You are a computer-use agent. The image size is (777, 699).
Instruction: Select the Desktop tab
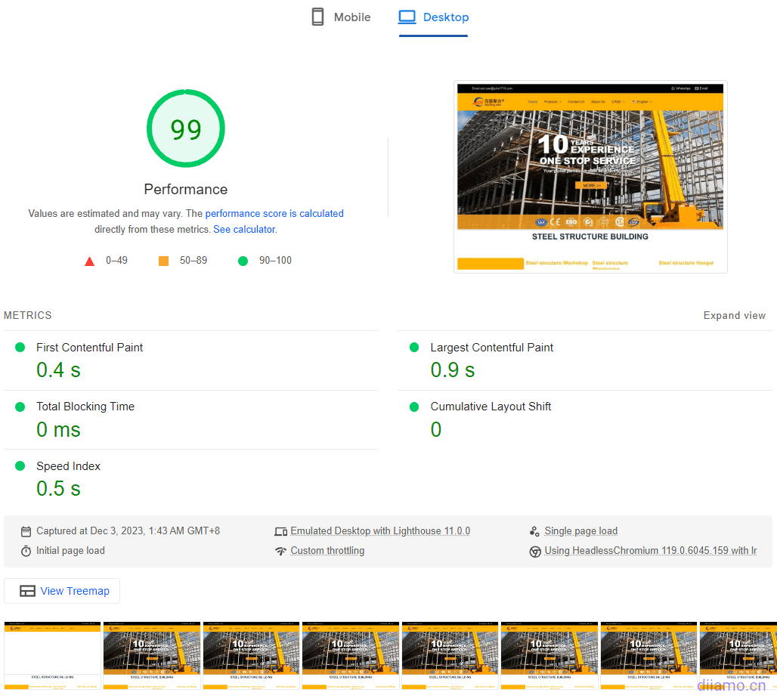(433, 17)
